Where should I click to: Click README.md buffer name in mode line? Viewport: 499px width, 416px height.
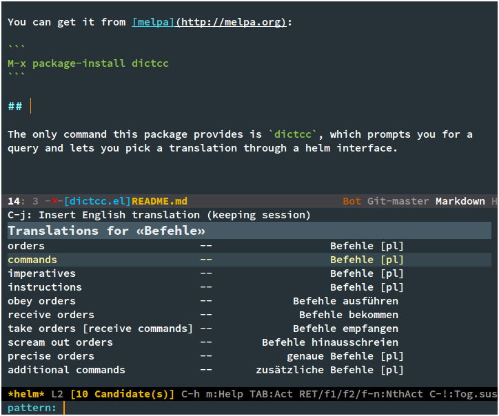click(x=159, y=201)
